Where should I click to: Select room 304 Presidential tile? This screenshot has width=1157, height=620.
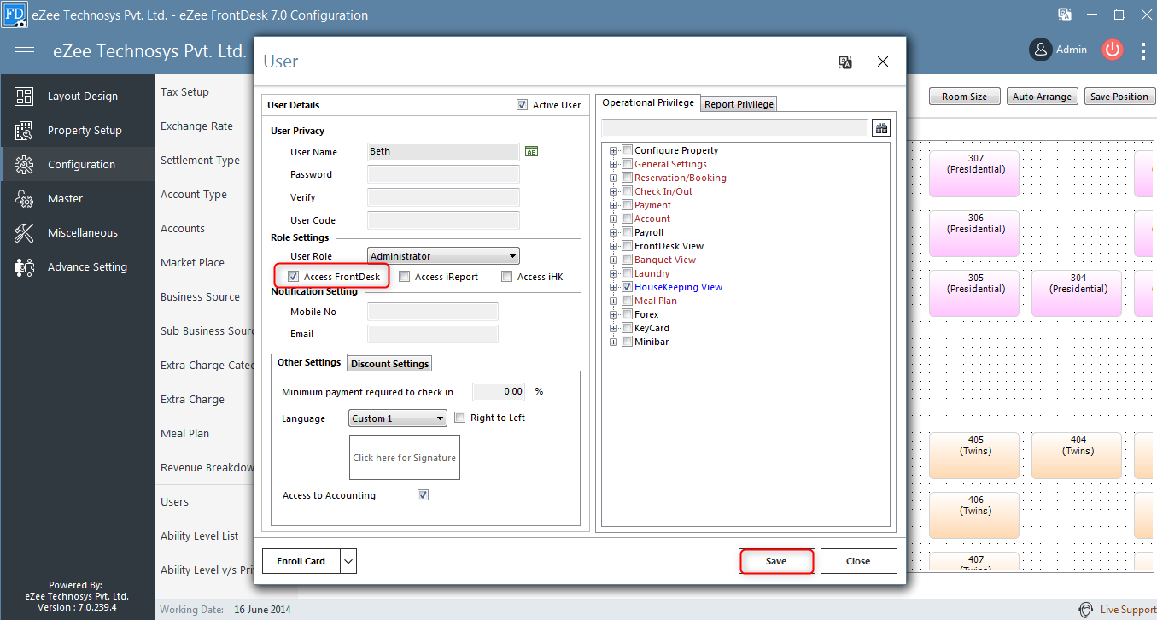point(1078,294)
